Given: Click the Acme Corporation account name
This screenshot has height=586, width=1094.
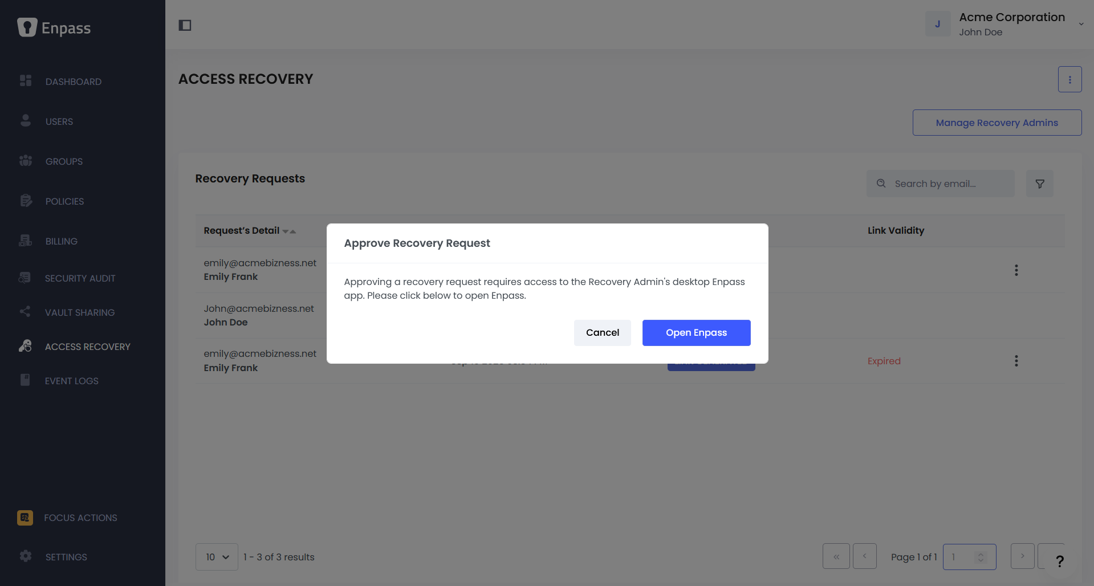Looking at the screenshot, I should tap(1012, 17).
